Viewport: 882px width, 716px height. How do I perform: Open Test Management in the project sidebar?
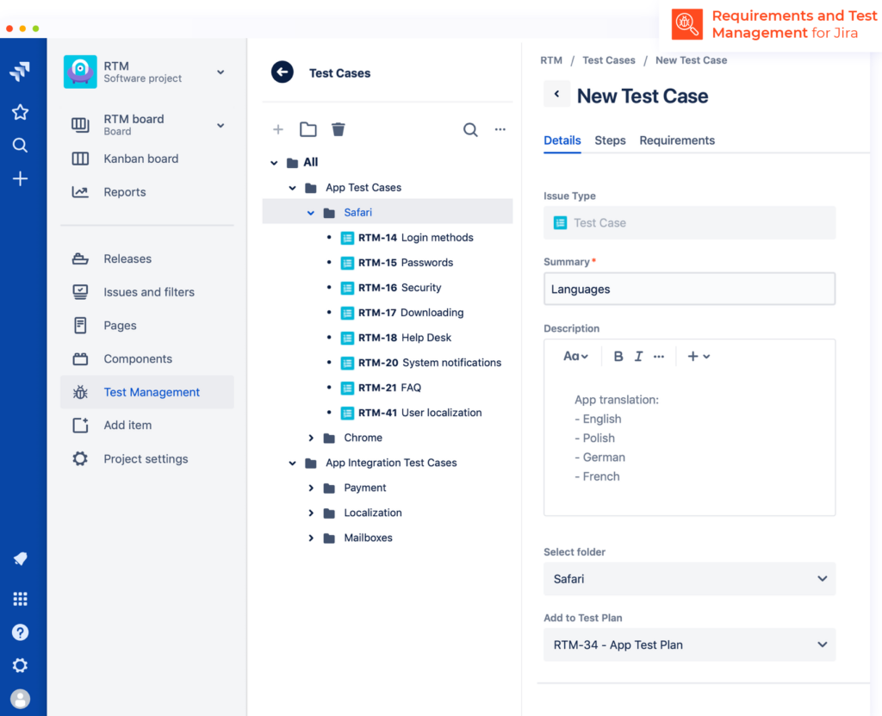[152, 392]
